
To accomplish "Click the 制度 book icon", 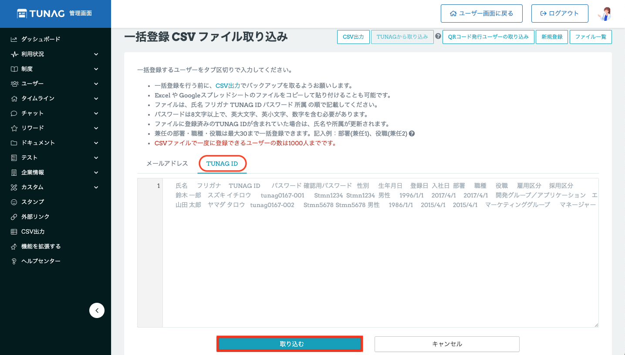I will pyautogui.click(x=14, y=69).
